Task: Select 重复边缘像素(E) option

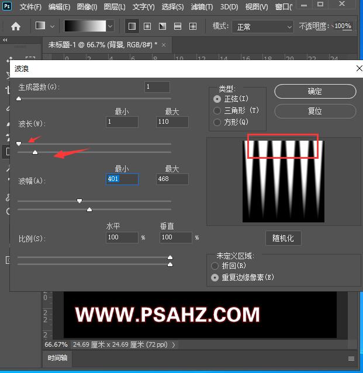Action: pyautogui.click(x=243, y=277)
